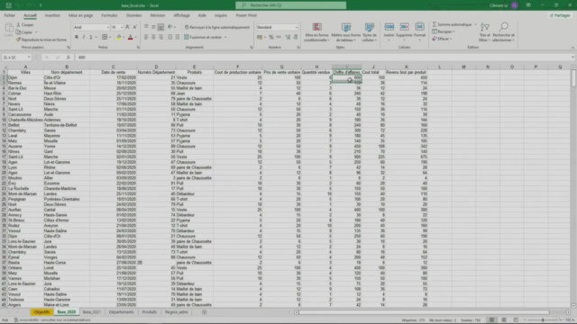The image size is (577, 324).
Task: Open the font size dropdown
Action: (122, 27)
